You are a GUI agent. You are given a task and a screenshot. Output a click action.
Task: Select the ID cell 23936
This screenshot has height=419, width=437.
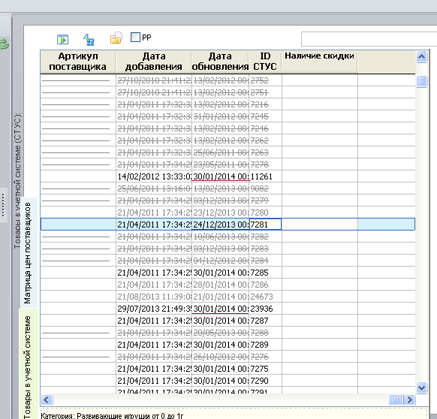point(265,309)
